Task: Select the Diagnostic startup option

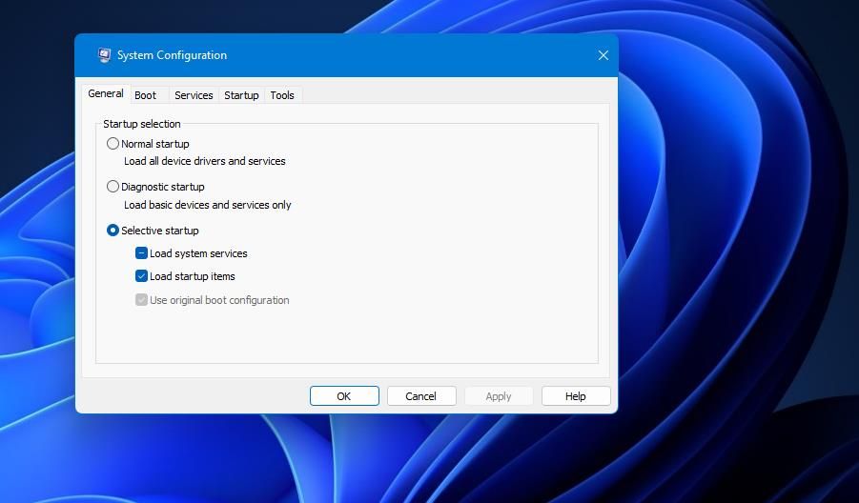Action: click(112, 187)
